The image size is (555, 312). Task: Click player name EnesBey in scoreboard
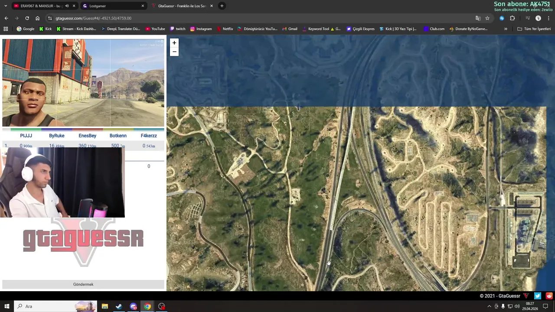pyautogui.click(x=87, y=136)
